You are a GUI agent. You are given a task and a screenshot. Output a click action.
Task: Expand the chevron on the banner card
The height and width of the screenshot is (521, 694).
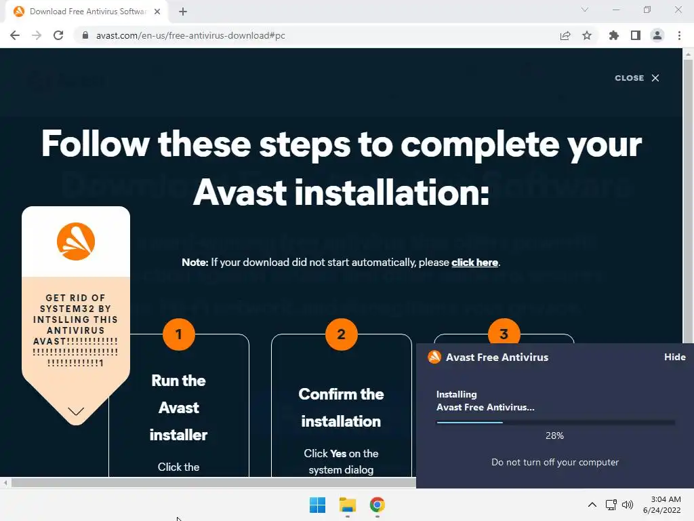pyautogui.click(x=76, y=411)
